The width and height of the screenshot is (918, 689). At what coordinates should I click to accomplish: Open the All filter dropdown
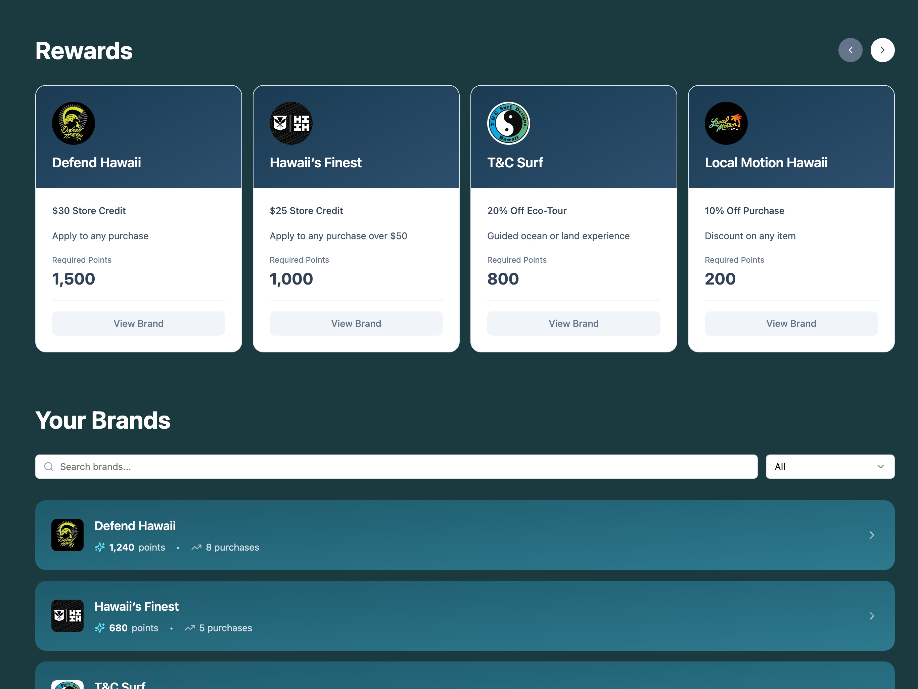click(830, 466)
